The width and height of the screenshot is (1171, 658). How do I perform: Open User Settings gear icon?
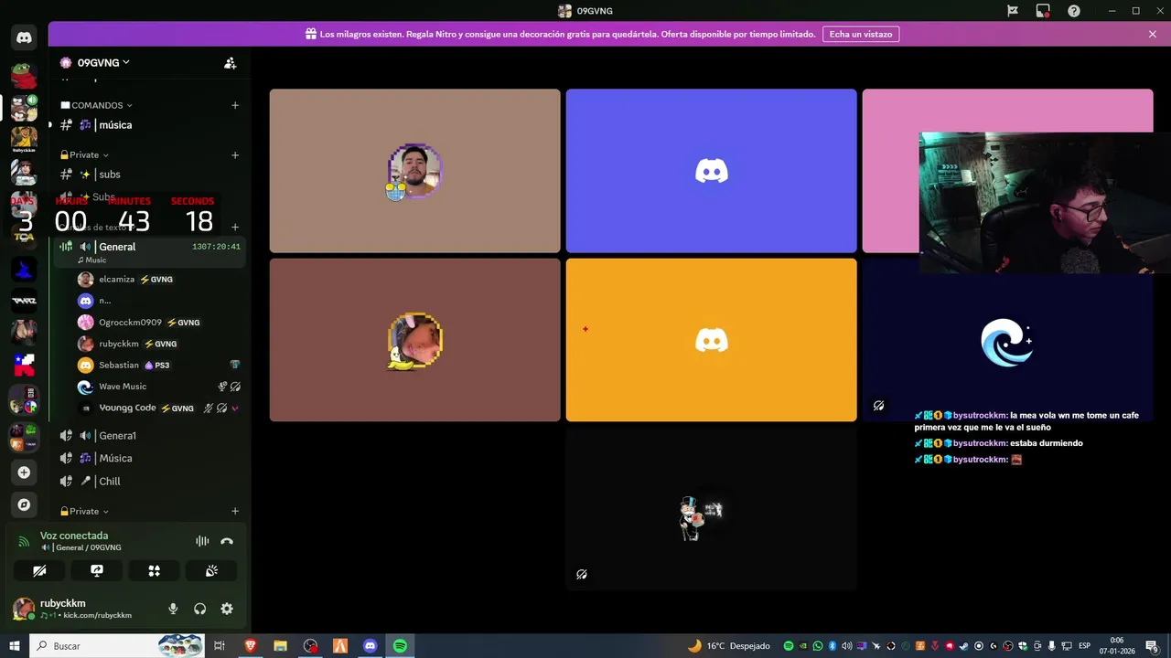pyautogui.click(x=227, y=609)
